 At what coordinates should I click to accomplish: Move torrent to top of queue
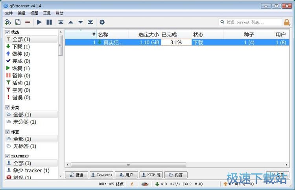click(x=61, y=22)
